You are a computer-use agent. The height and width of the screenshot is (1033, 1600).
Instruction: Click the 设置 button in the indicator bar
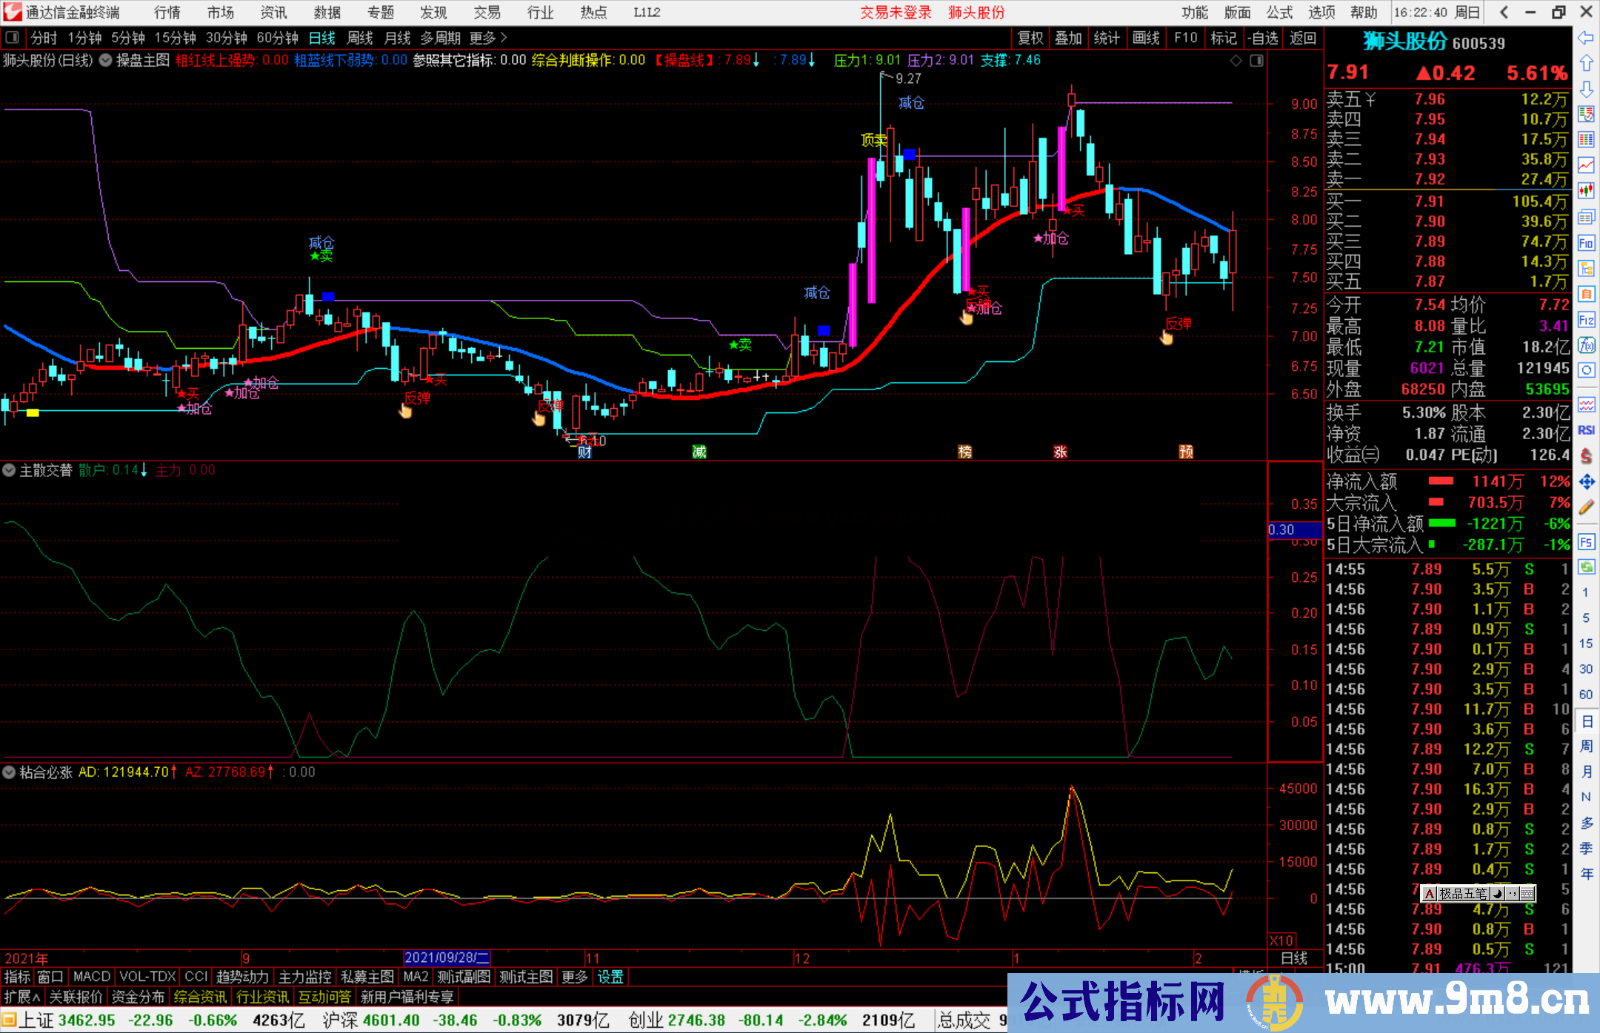609,977
